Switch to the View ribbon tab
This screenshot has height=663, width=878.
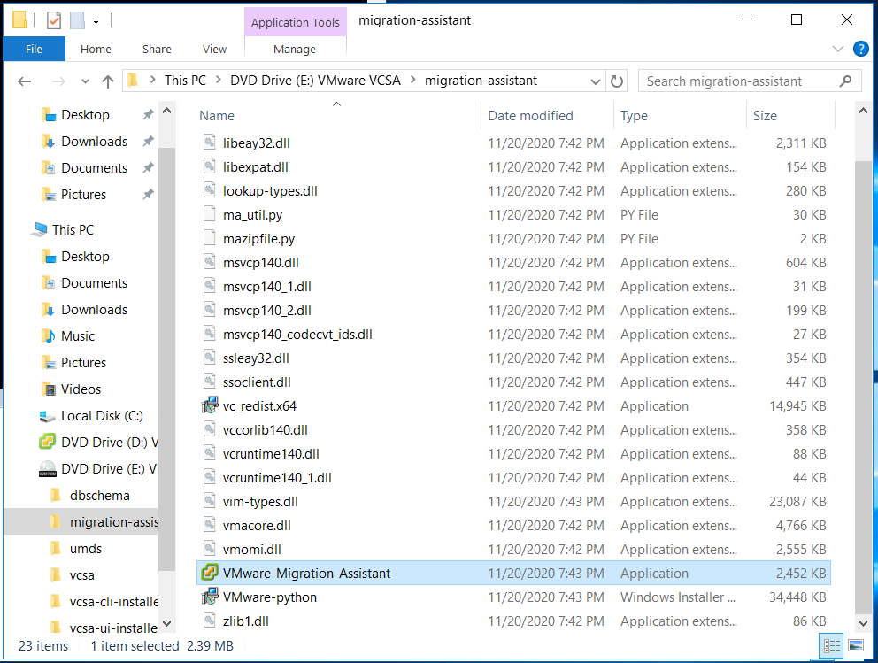[x=214, y=50]
